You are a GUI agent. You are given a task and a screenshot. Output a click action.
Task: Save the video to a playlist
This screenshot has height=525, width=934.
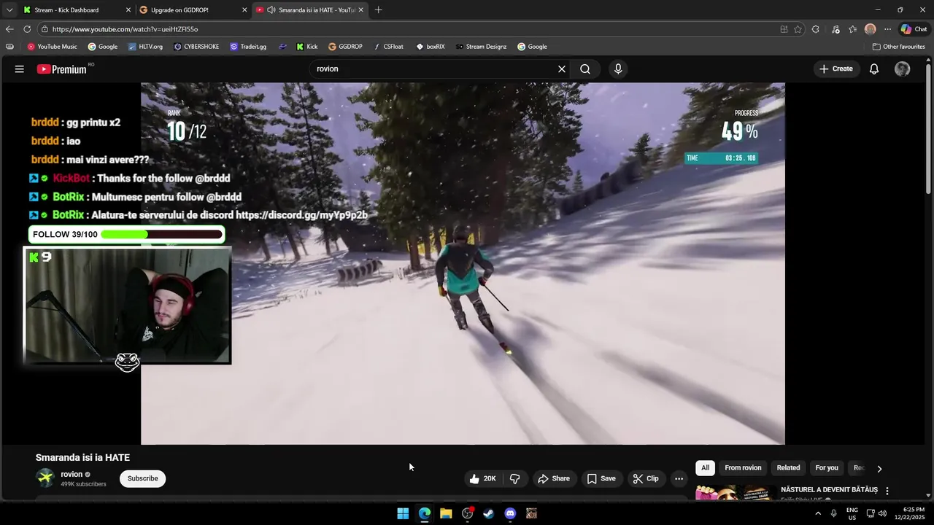point(601,479)
